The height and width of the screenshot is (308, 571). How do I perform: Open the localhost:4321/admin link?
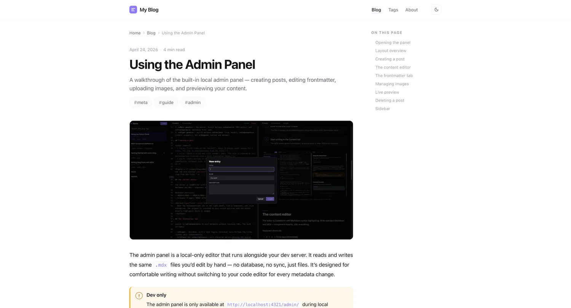point(263,305)
